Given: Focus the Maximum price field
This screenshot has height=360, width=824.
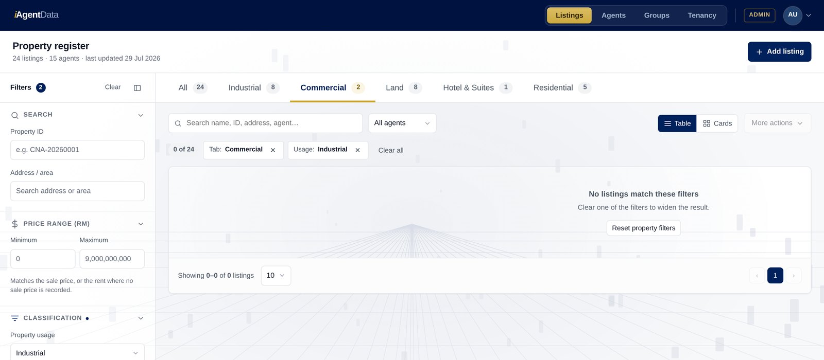Looking at the screenshot, I should point(112,259).
